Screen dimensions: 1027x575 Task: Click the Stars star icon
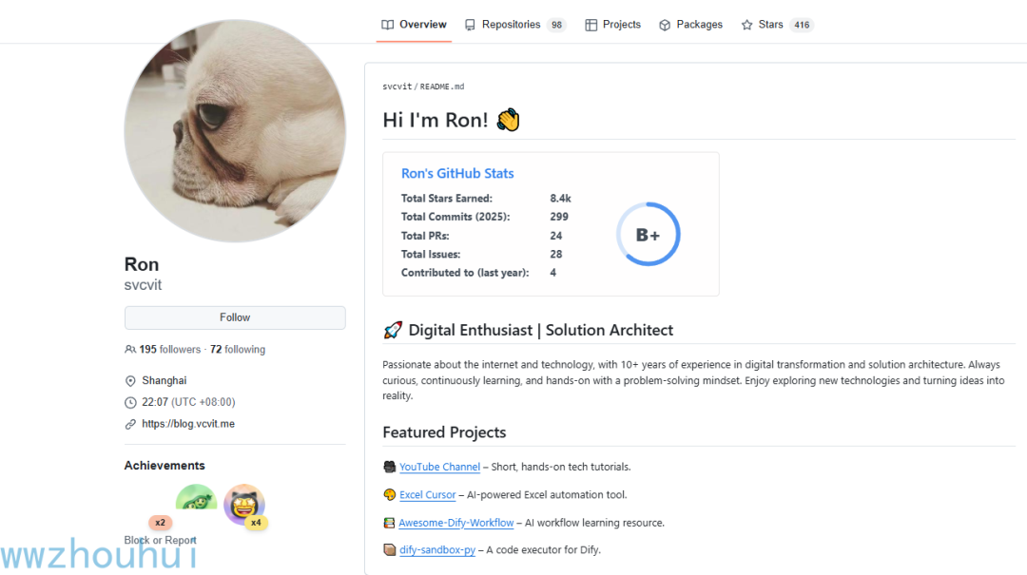(746, 25)
